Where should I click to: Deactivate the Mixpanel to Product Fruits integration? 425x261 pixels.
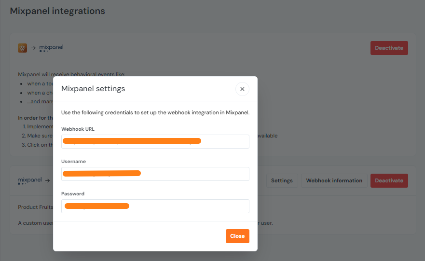click(x=389, y=180)
